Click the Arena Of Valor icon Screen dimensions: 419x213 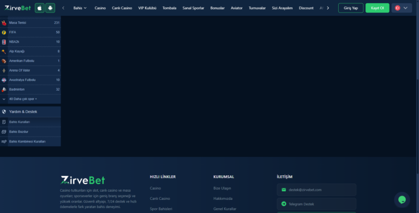pos(4,70)
